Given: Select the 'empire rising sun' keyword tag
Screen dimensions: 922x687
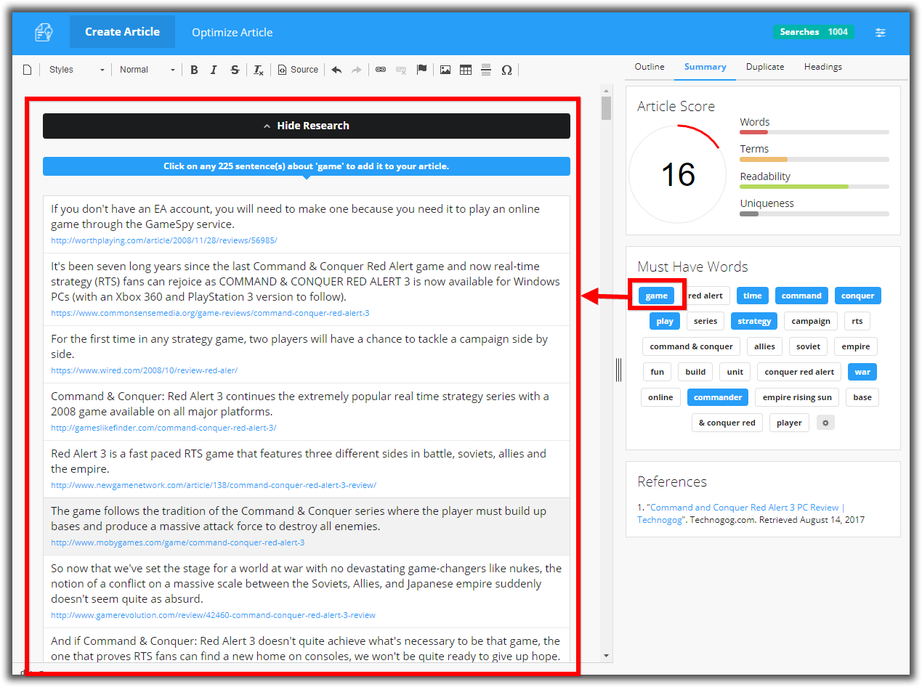Looking at the screenshot, I should pos(797,397).
